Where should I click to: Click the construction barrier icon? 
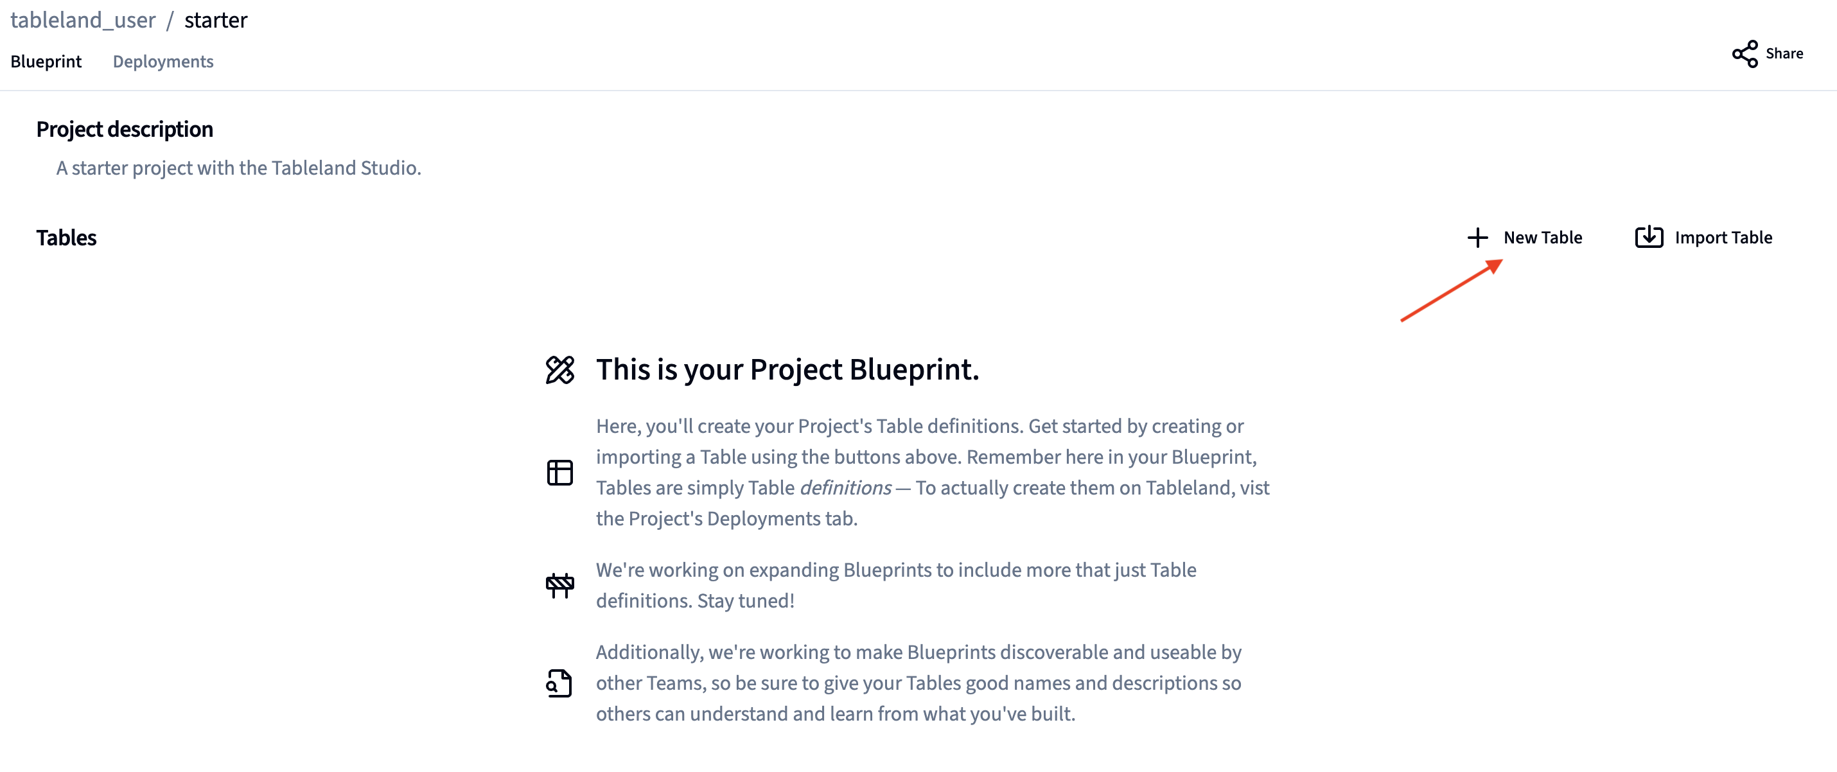click(560, 585)
